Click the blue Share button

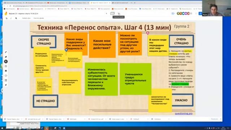click(x=200, y=14)
